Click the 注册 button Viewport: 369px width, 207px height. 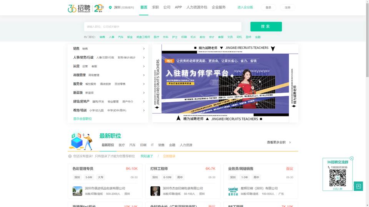pyautogui.click(x=288, y=8)
